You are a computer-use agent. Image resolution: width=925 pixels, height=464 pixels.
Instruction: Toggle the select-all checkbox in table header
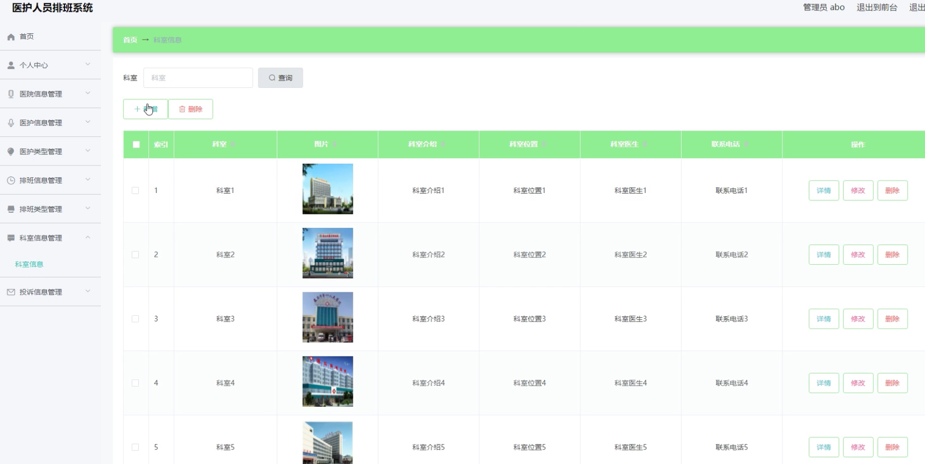pos(136,145)
